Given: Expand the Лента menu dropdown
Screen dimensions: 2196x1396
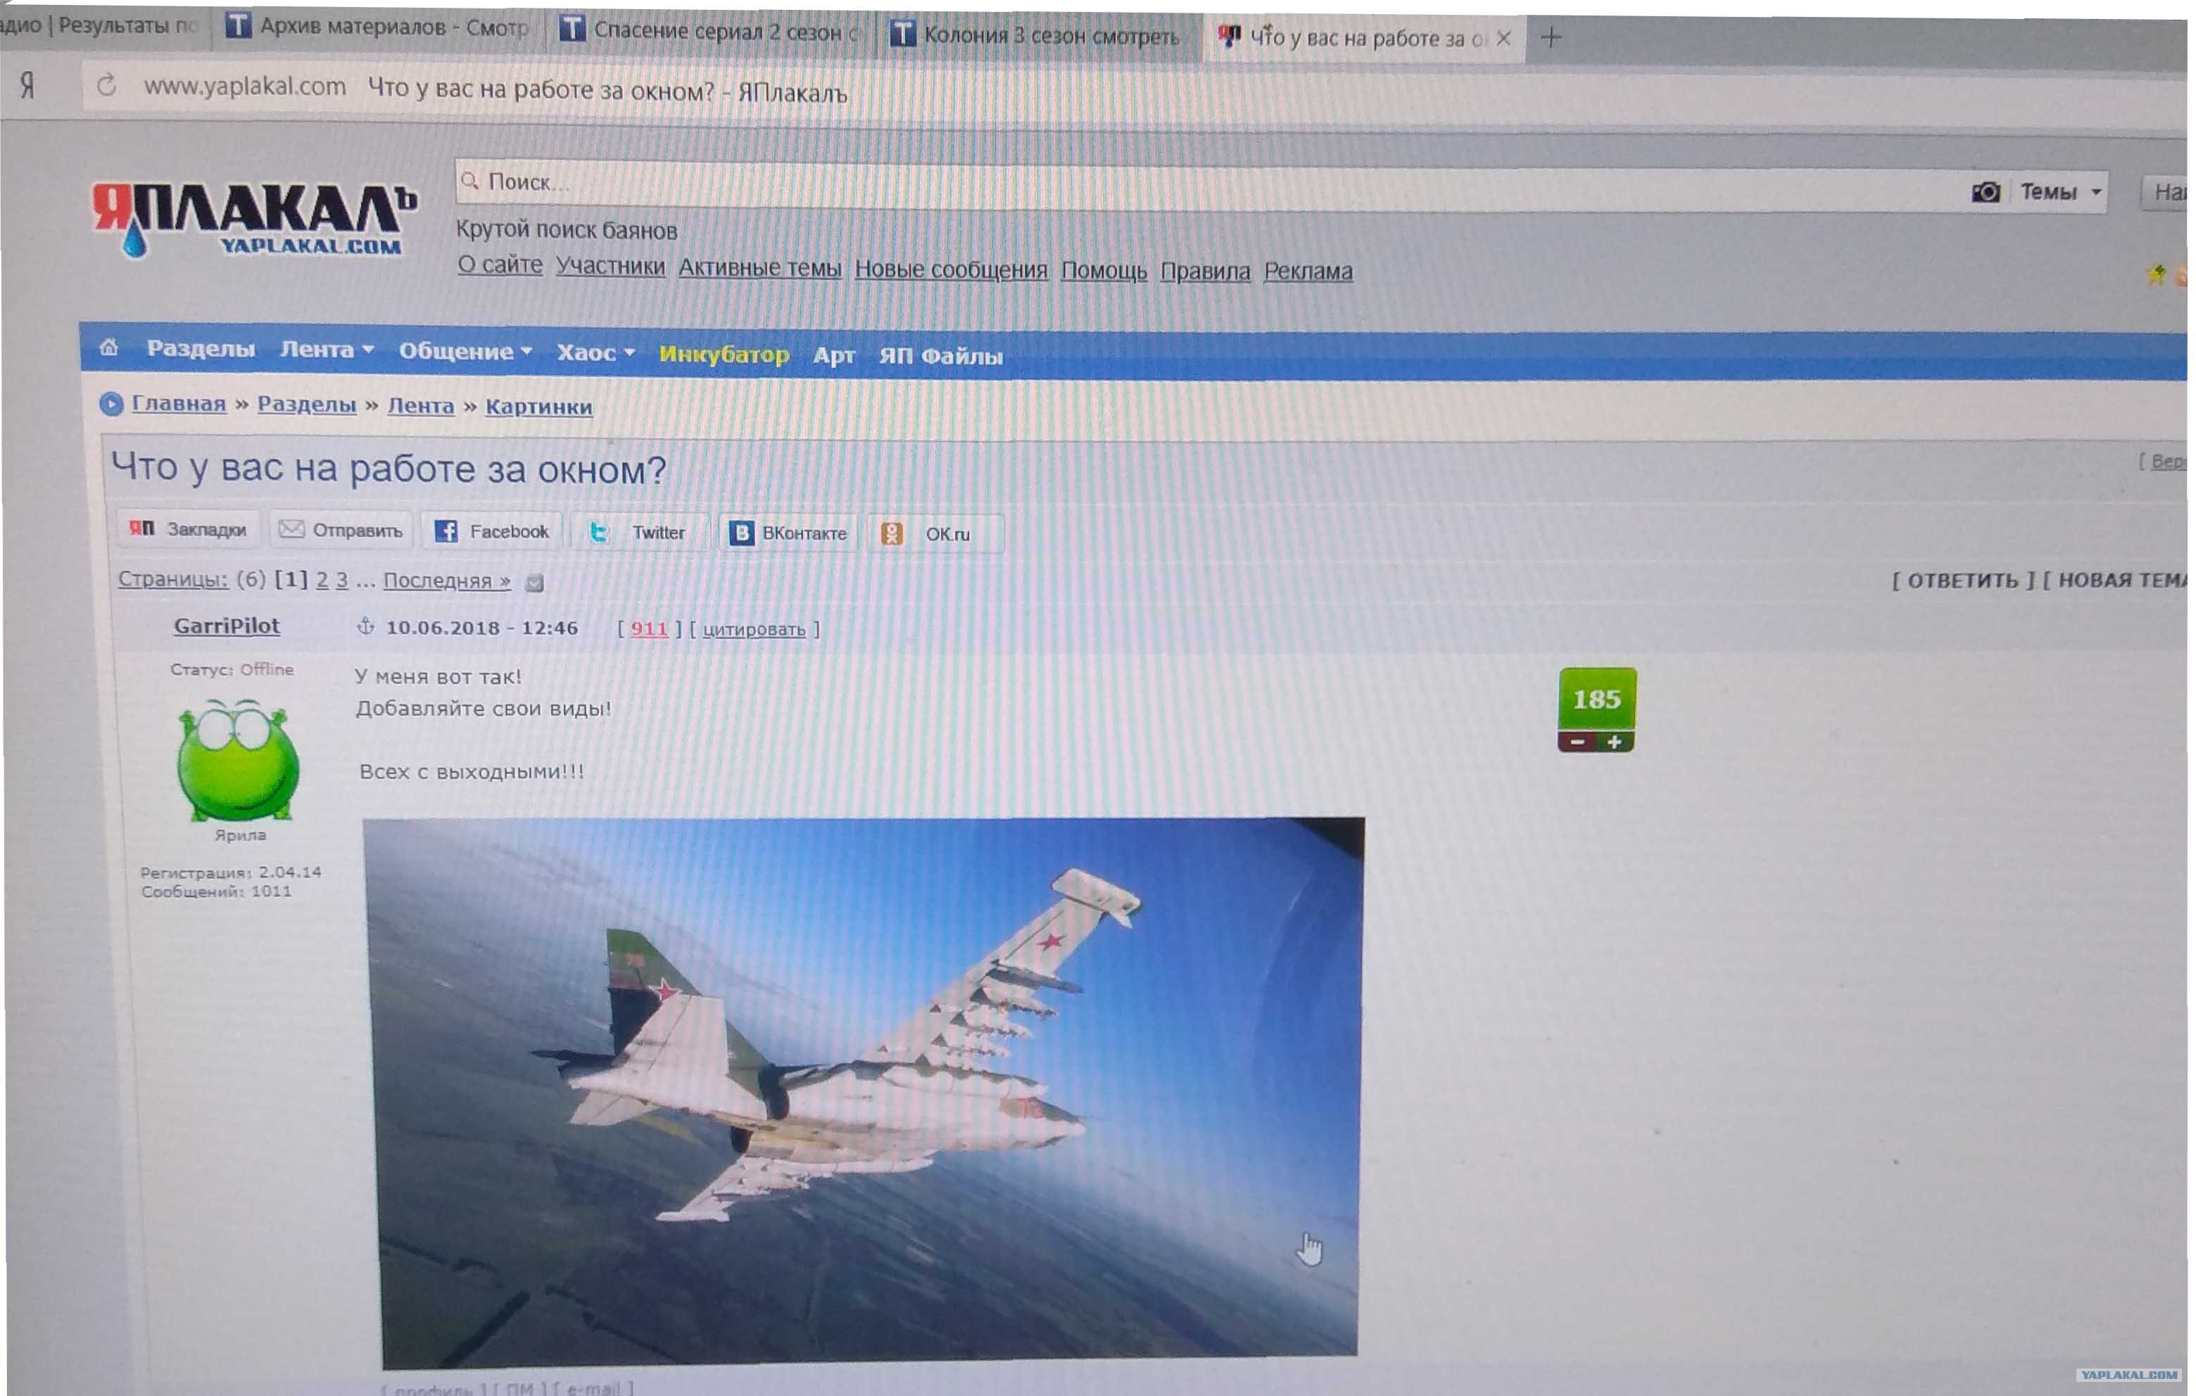Looking at the screenshot, I should (x=327, y=349).
